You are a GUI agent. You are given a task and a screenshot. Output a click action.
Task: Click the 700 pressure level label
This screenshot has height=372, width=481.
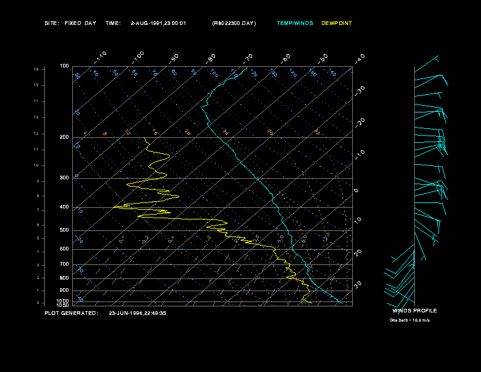pyautogui.click(x=64, y=264)
